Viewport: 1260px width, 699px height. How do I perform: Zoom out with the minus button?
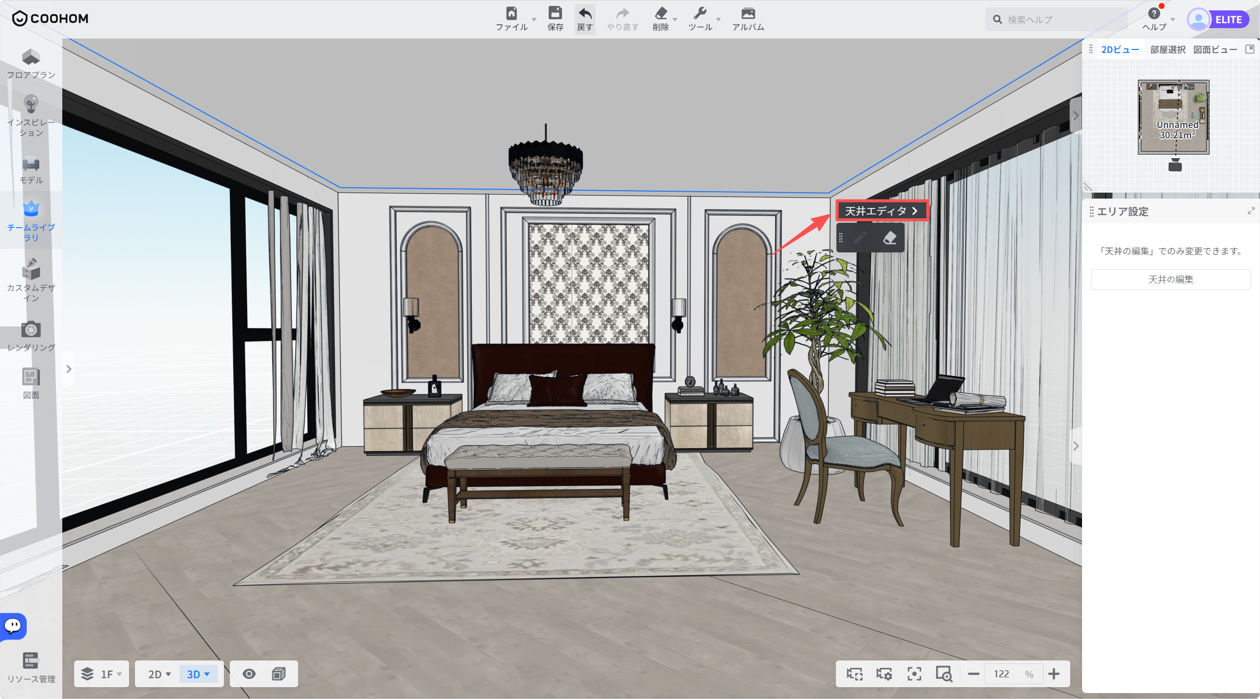click(x=973, y=674)
